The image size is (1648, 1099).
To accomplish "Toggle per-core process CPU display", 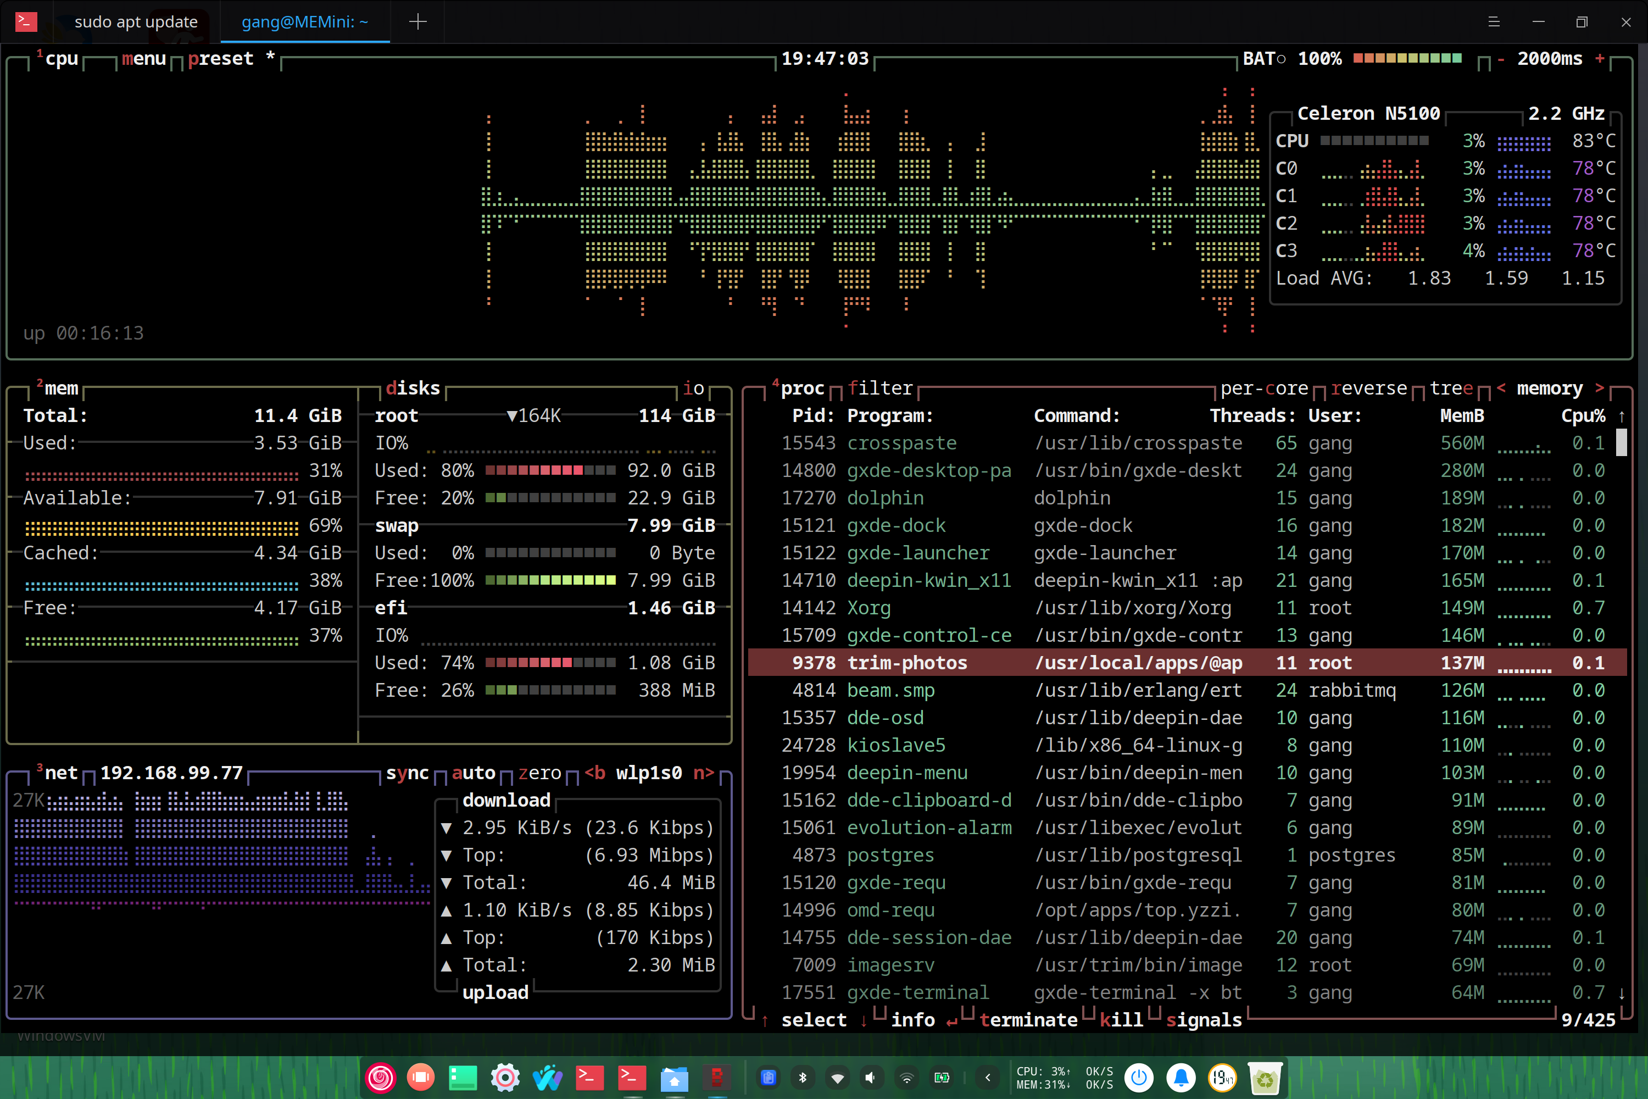I will (1264, 388).
